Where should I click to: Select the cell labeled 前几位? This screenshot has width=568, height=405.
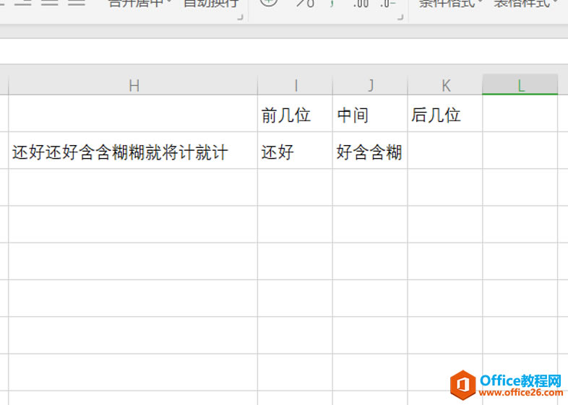tap(296, 114)
